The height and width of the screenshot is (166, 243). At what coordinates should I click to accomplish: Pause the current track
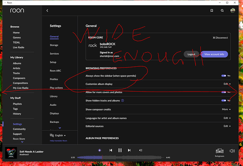coord(120,150)
